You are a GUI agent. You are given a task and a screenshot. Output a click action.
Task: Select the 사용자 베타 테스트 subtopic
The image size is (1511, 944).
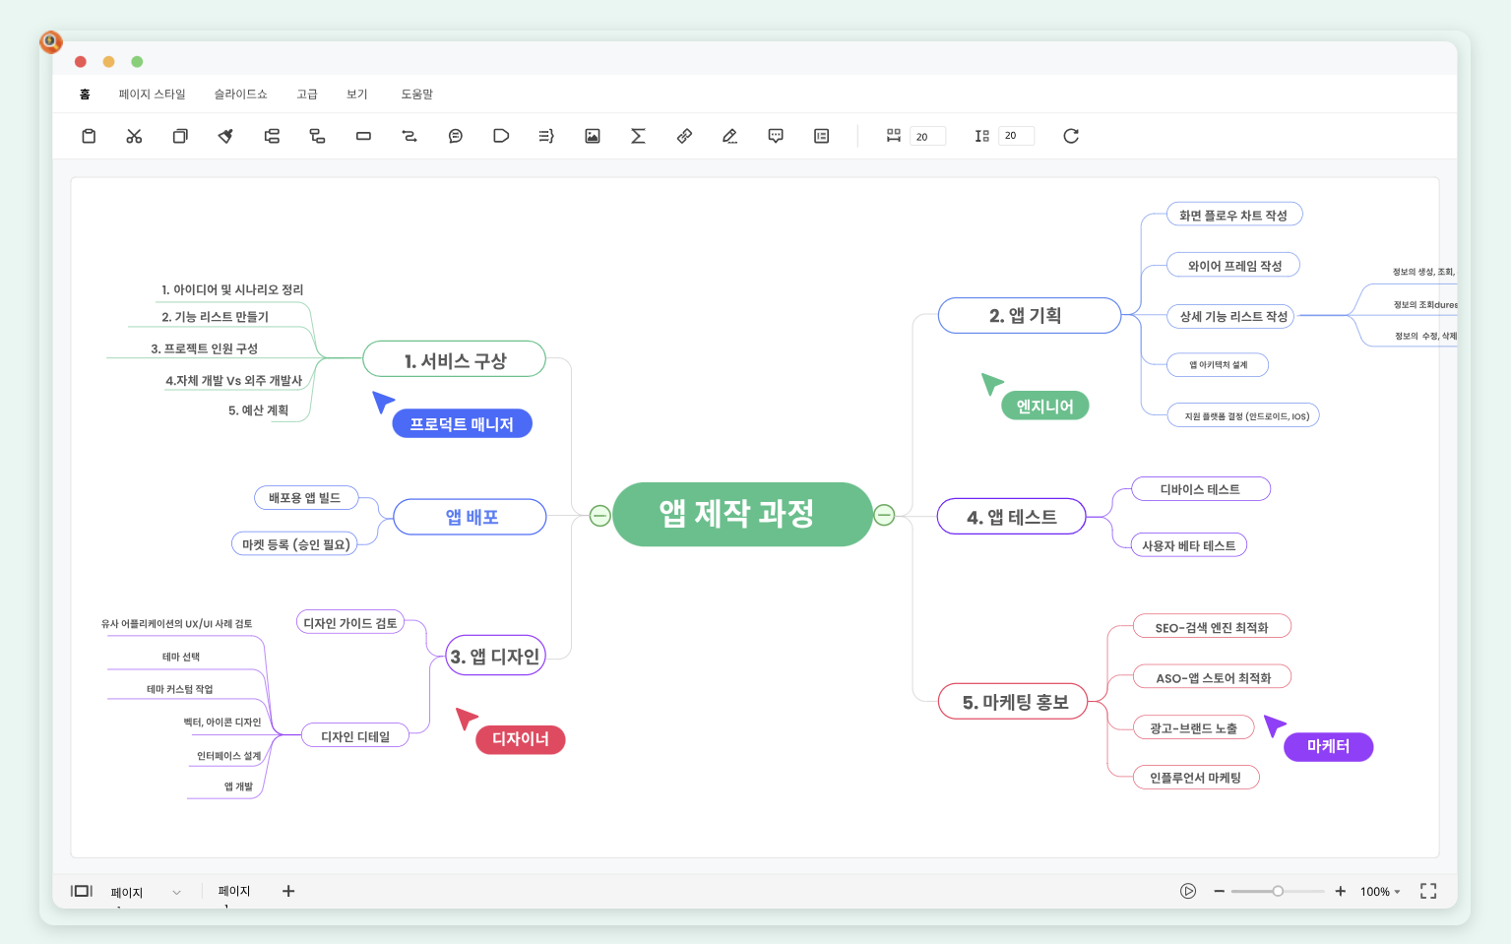pos(1189,545)
